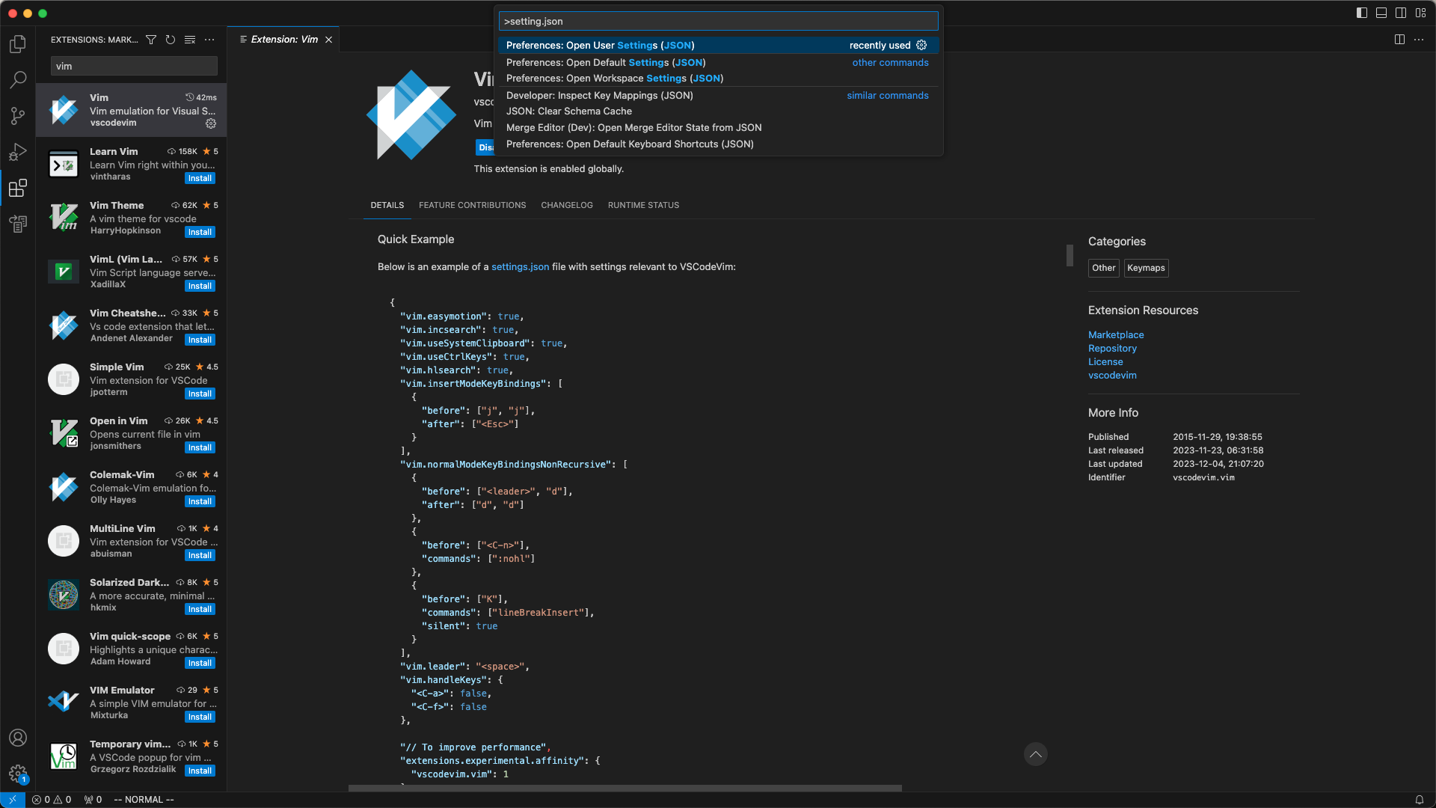Image resolution: width=1436 pixels, height=808 pixels.
Task: Open the Manage gear menu at bottom
Action: 18,773
